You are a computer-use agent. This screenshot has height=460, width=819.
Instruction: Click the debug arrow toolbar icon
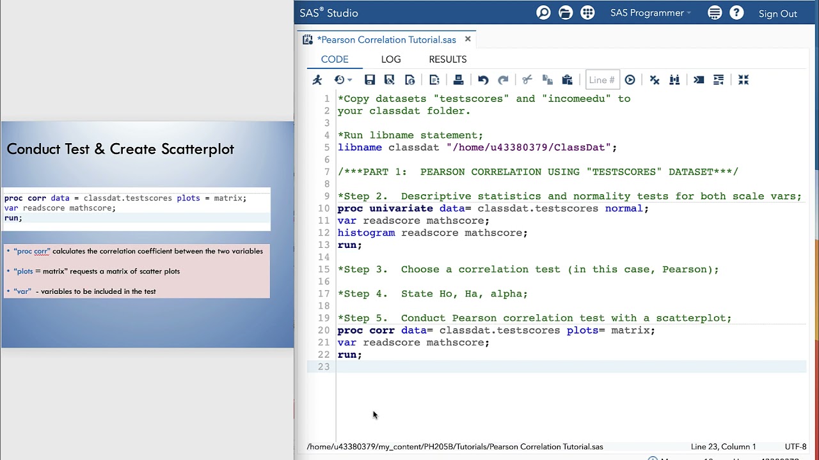699,80
